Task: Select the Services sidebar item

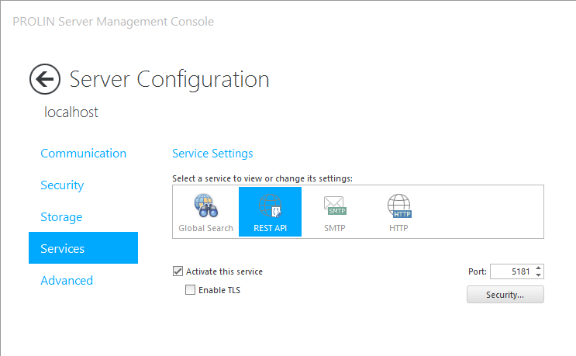Action: 83,249
